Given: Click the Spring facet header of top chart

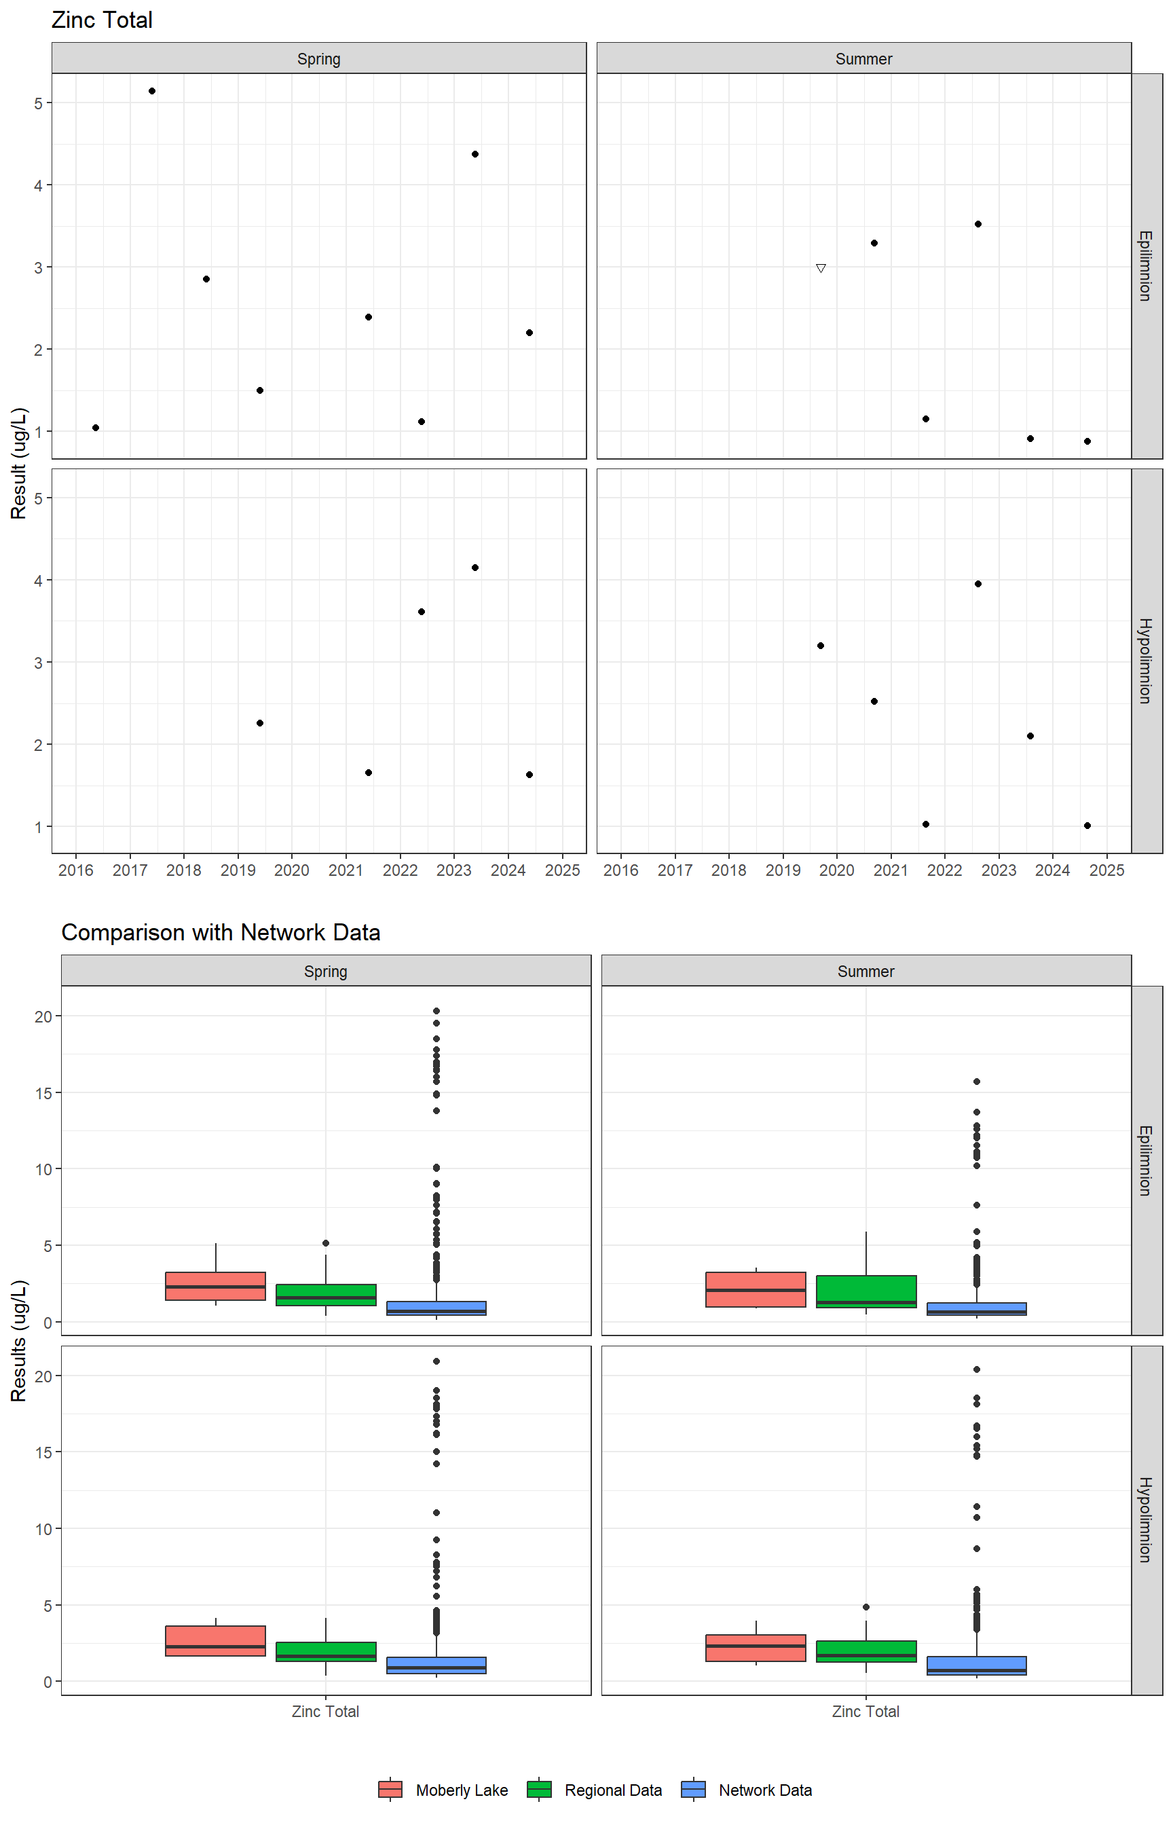Looking at the screenshot, I should click(x=318, y=58).
